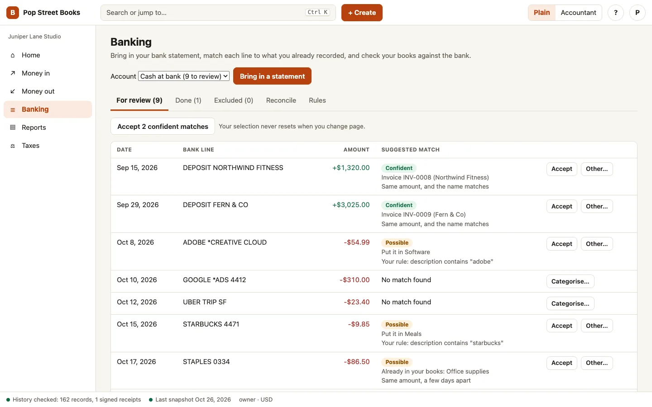
Task: Click the Confident badge on Fern & Co row
Action: coord(399,205)
